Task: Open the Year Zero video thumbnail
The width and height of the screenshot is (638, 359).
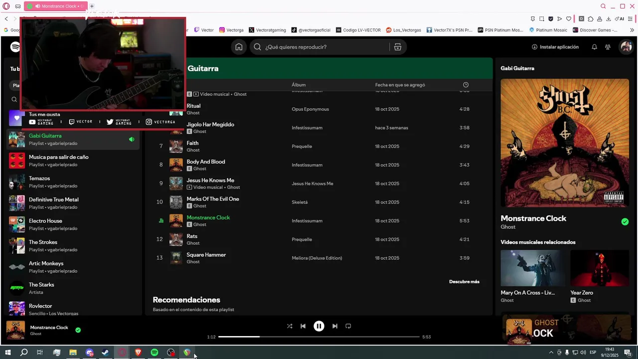Action: pos(600,268)
